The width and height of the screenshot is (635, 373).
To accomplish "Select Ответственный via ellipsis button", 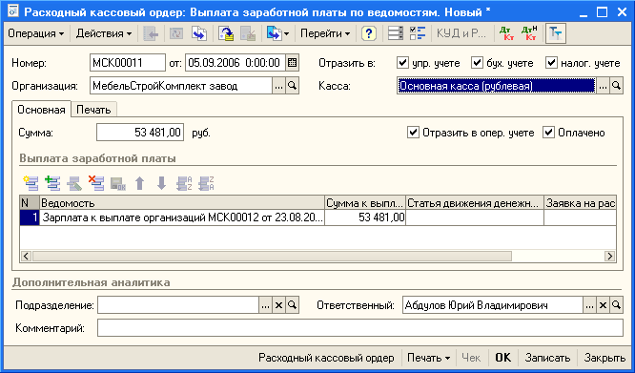I will (x=589, y=305).
